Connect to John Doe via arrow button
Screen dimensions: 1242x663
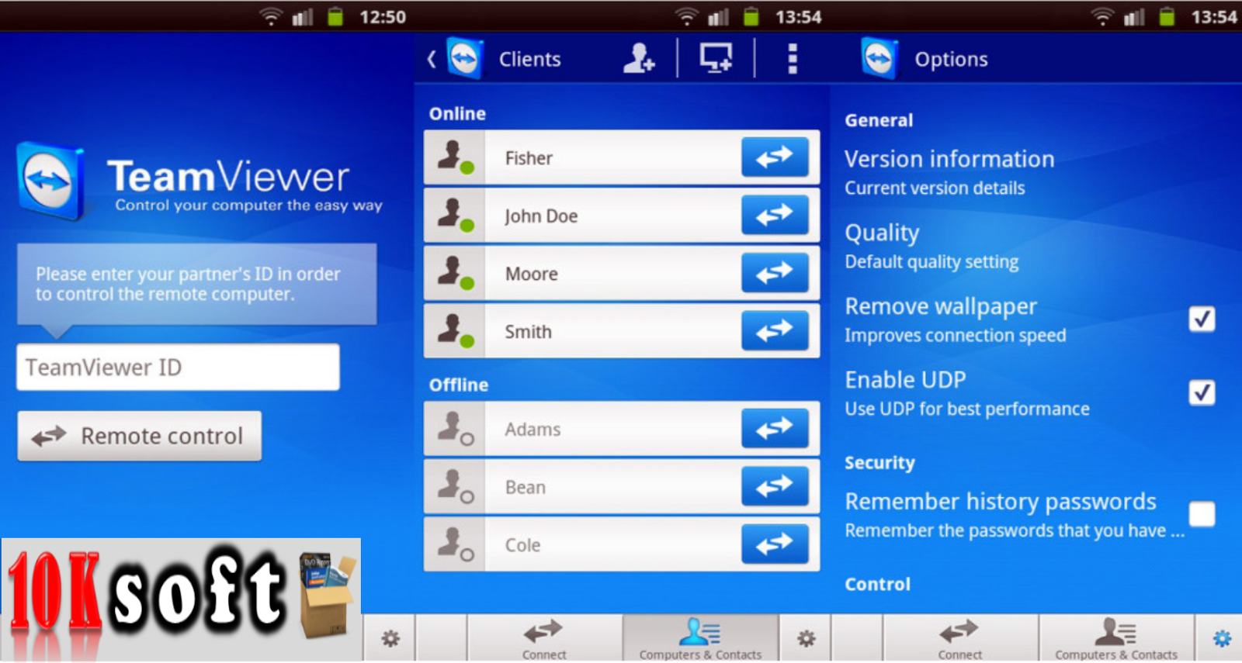click(775, 215)
